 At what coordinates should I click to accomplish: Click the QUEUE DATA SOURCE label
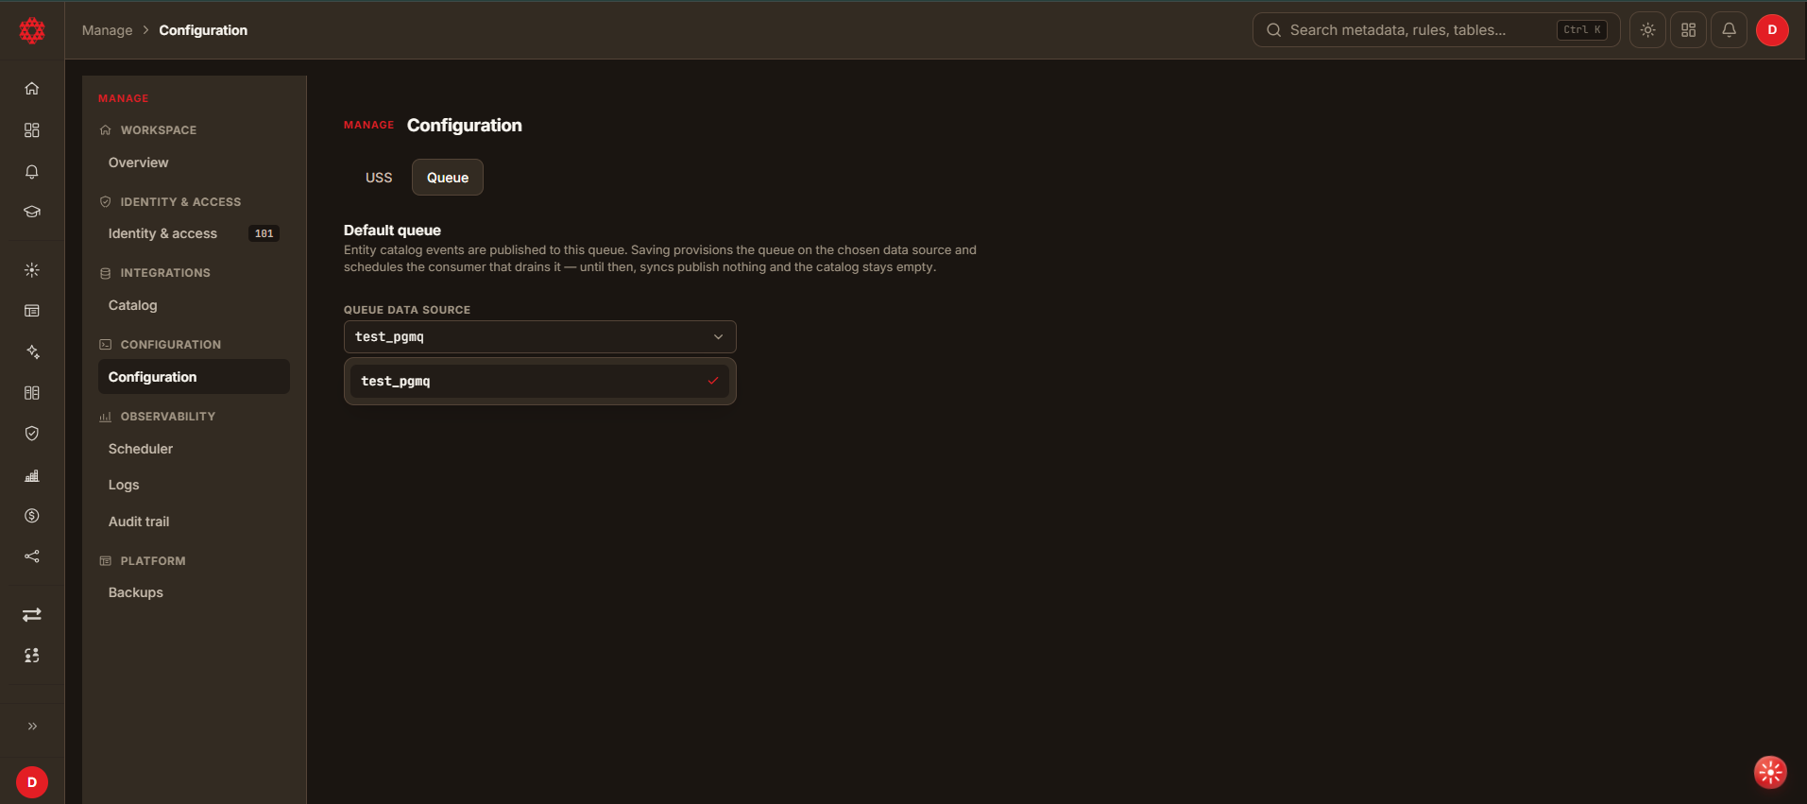tap(407, 310)
